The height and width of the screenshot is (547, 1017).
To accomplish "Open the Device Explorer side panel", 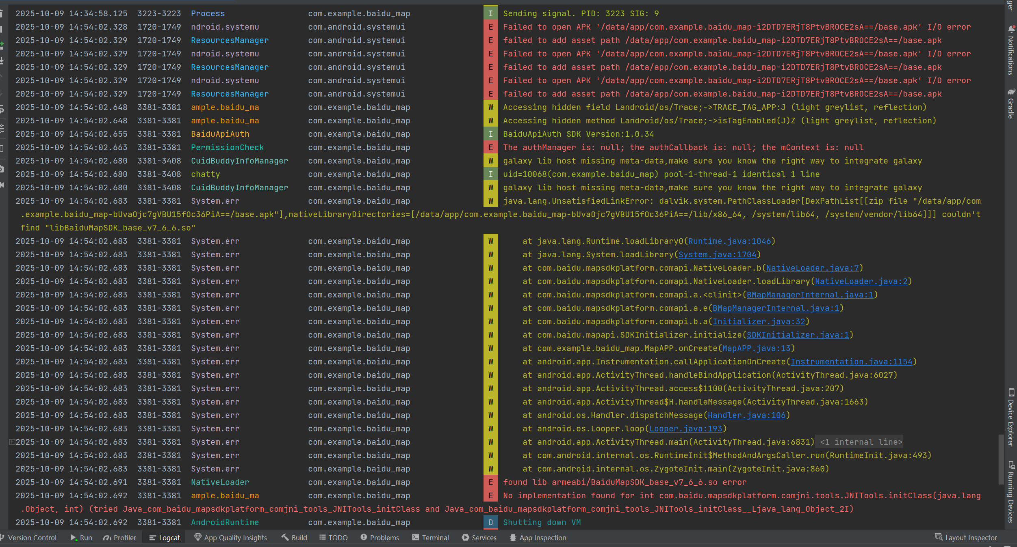I will click(1010, 417).
